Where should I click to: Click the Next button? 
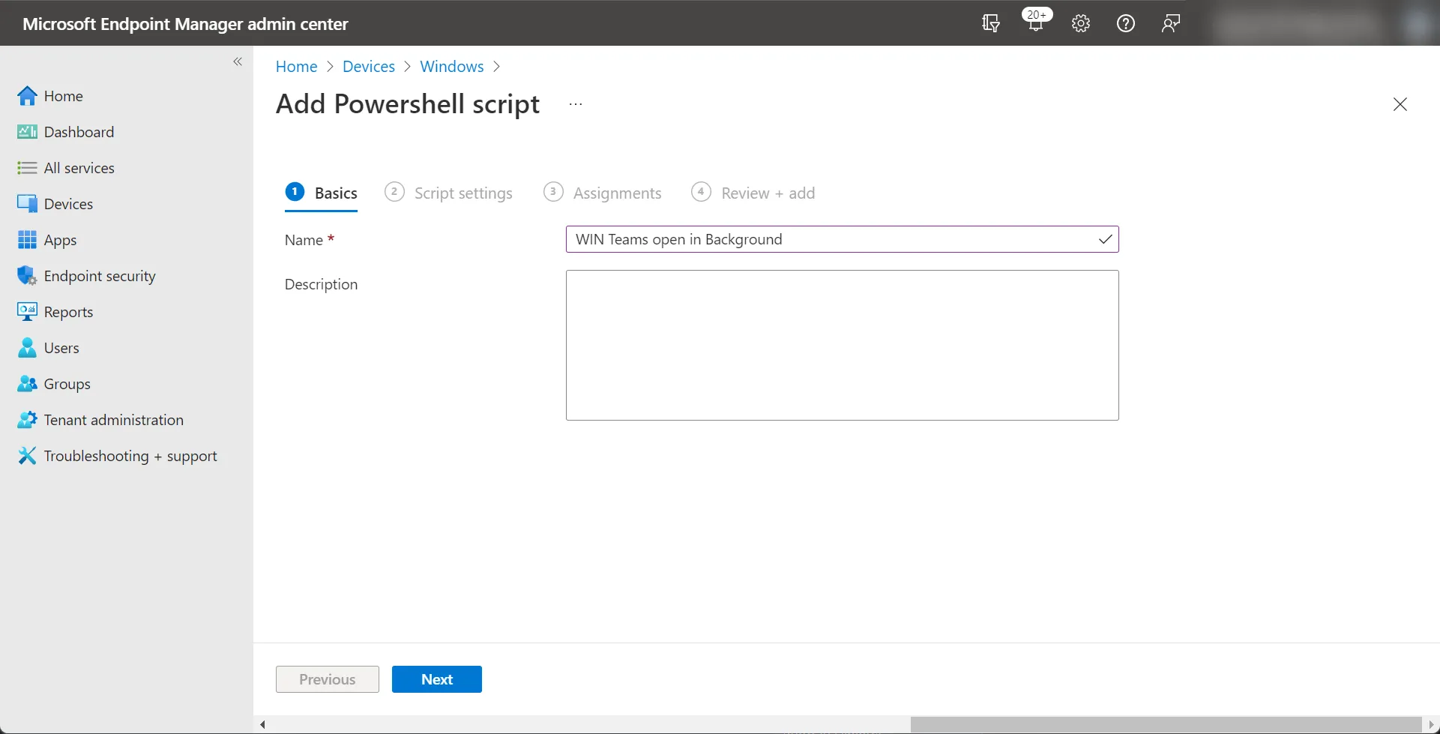pos(436,679)
